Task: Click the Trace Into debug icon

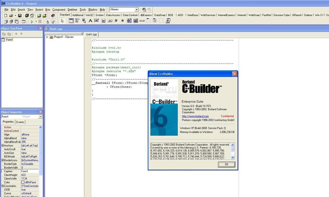Action: pyautogui.click(x=48, y=21)
